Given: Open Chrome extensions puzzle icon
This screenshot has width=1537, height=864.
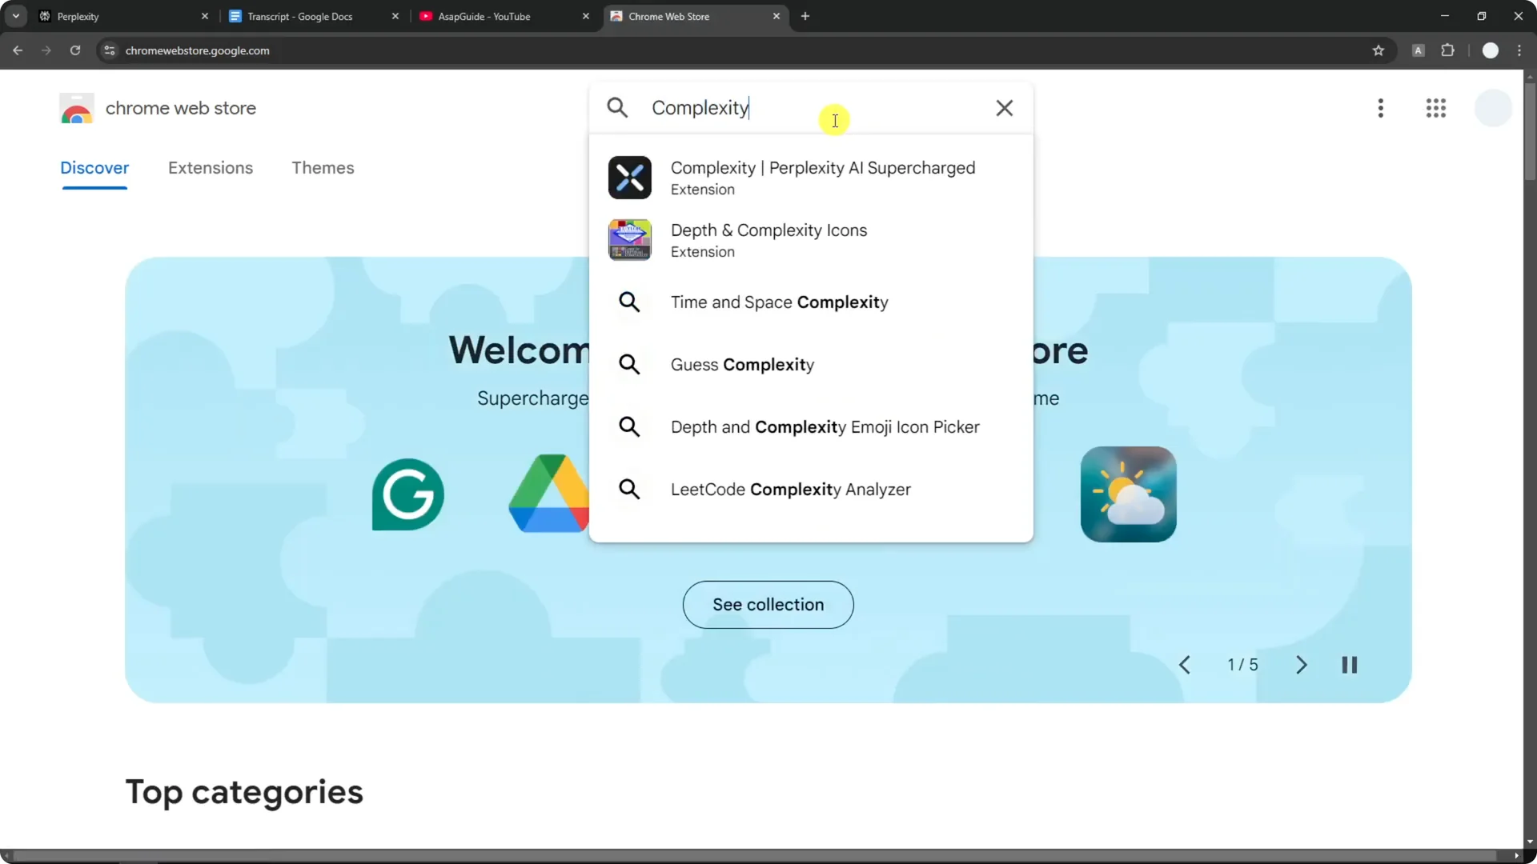Looking at the screenshot, I should 1447,50.
